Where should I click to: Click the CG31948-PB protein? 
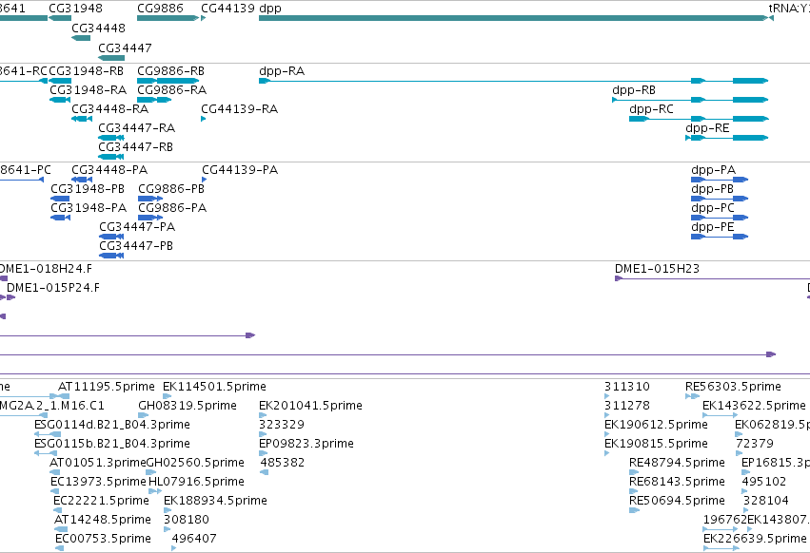pyautogui.click(x=60, y=199)
